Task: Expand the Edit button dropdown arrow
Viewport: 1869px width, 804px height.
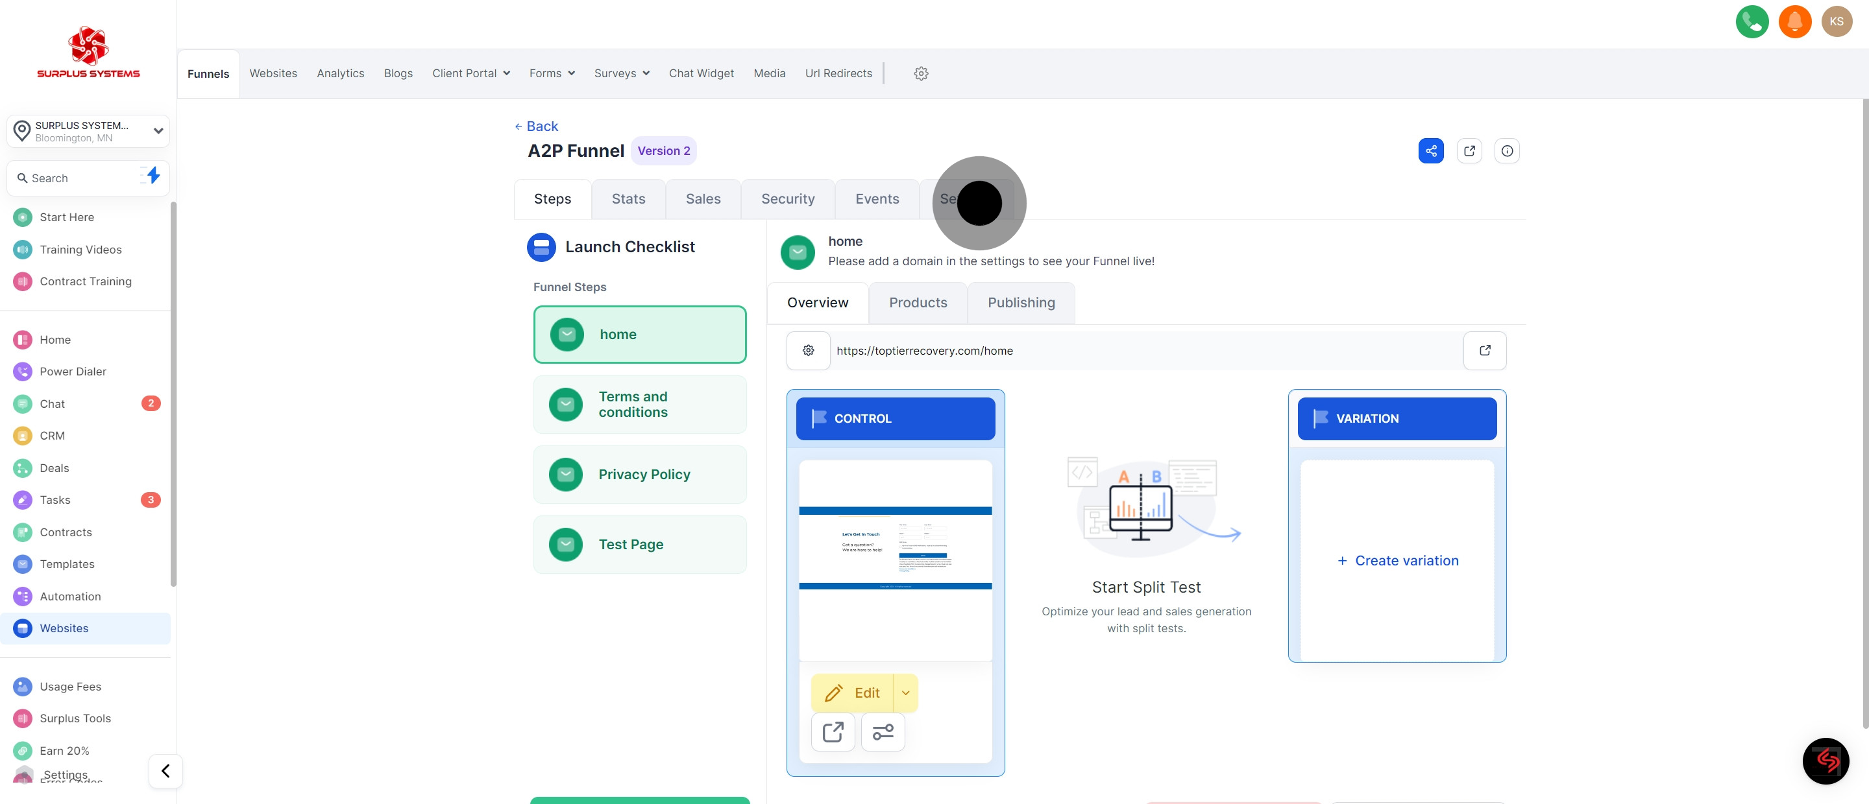Action: pos(905,693)
